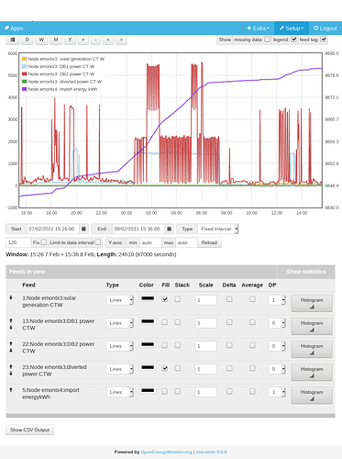Screen dimensions: 342x459
Task: Open the sidebar list icon button
Action: [x=13, y=39]
